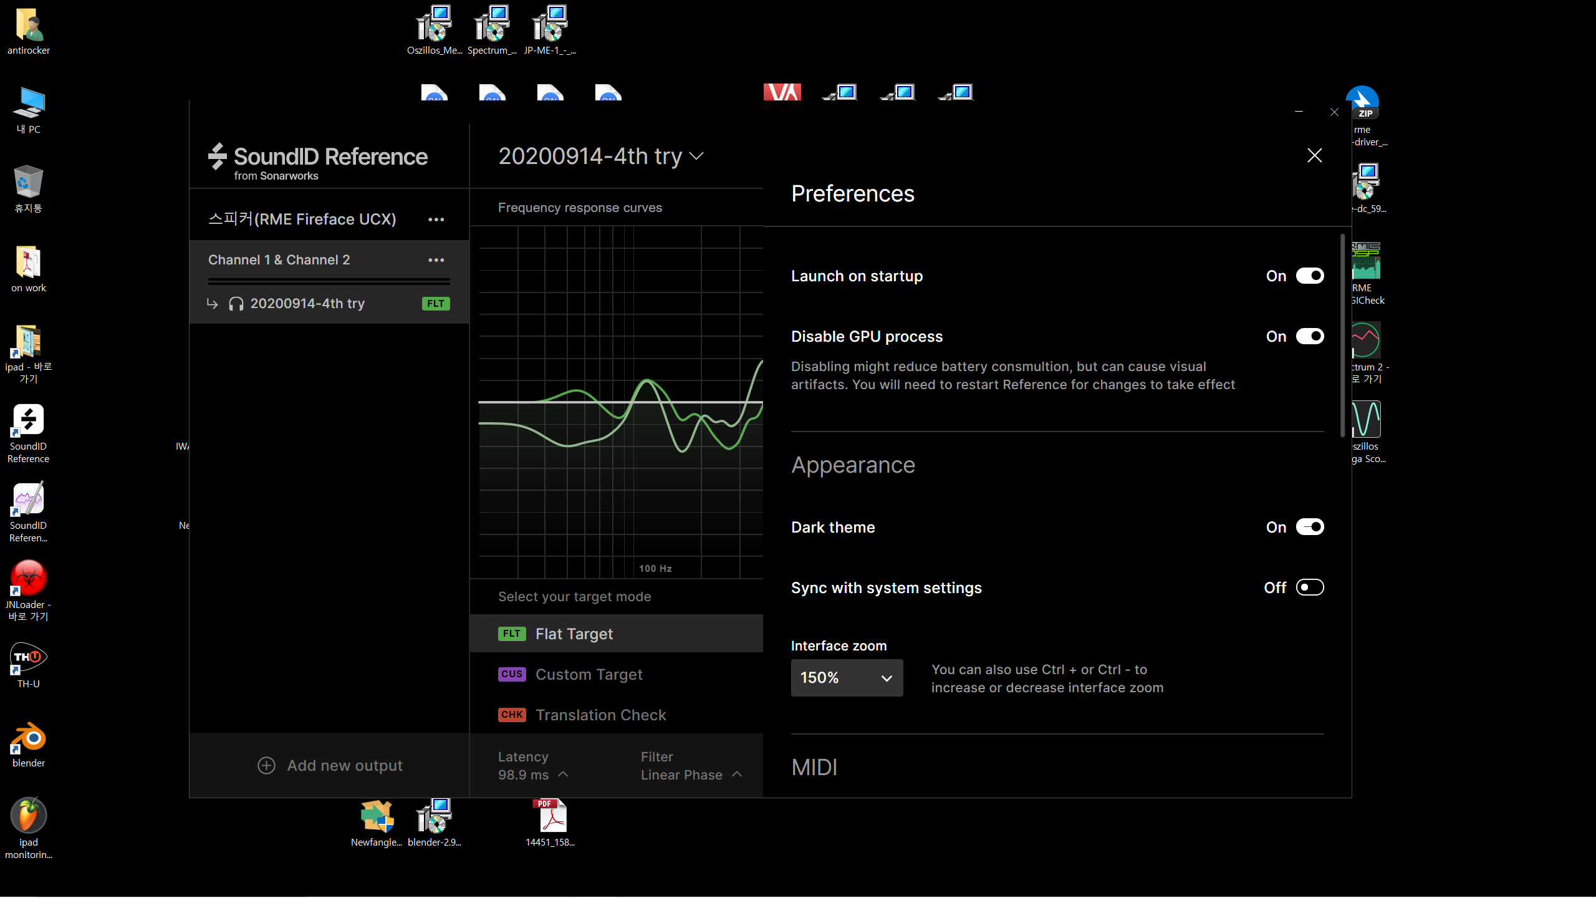
Task: Open more options for Channel 1 & Channel 2
Action: (x=436, y=260)
